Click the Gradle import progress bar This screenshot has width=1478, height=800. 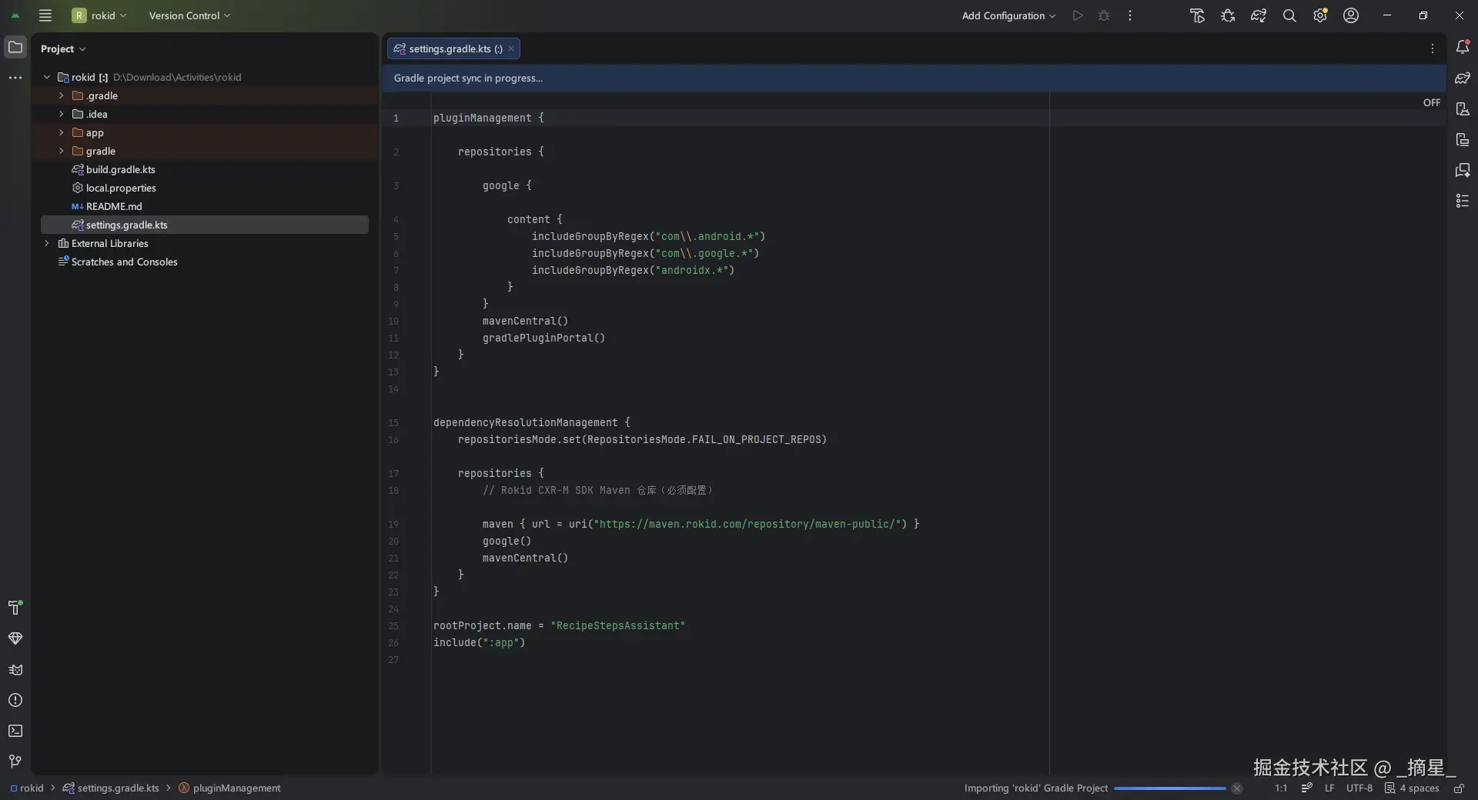point(1169,788)
